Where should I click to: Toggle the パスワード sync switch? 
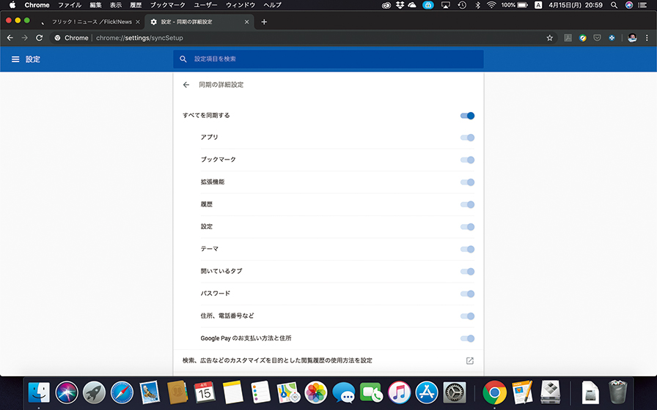(x=467, y=294)
